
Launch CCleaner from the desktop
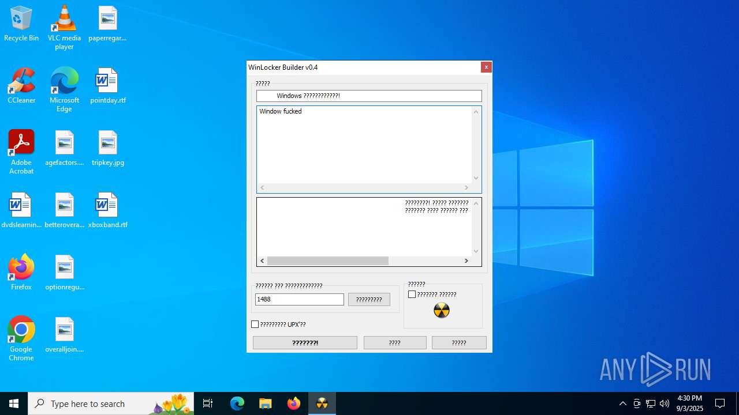coord(21,86)
